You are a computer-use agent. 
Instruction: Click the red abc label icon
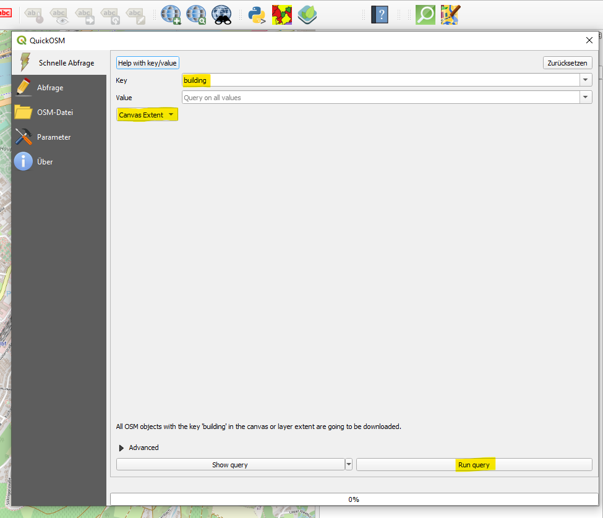6,13
